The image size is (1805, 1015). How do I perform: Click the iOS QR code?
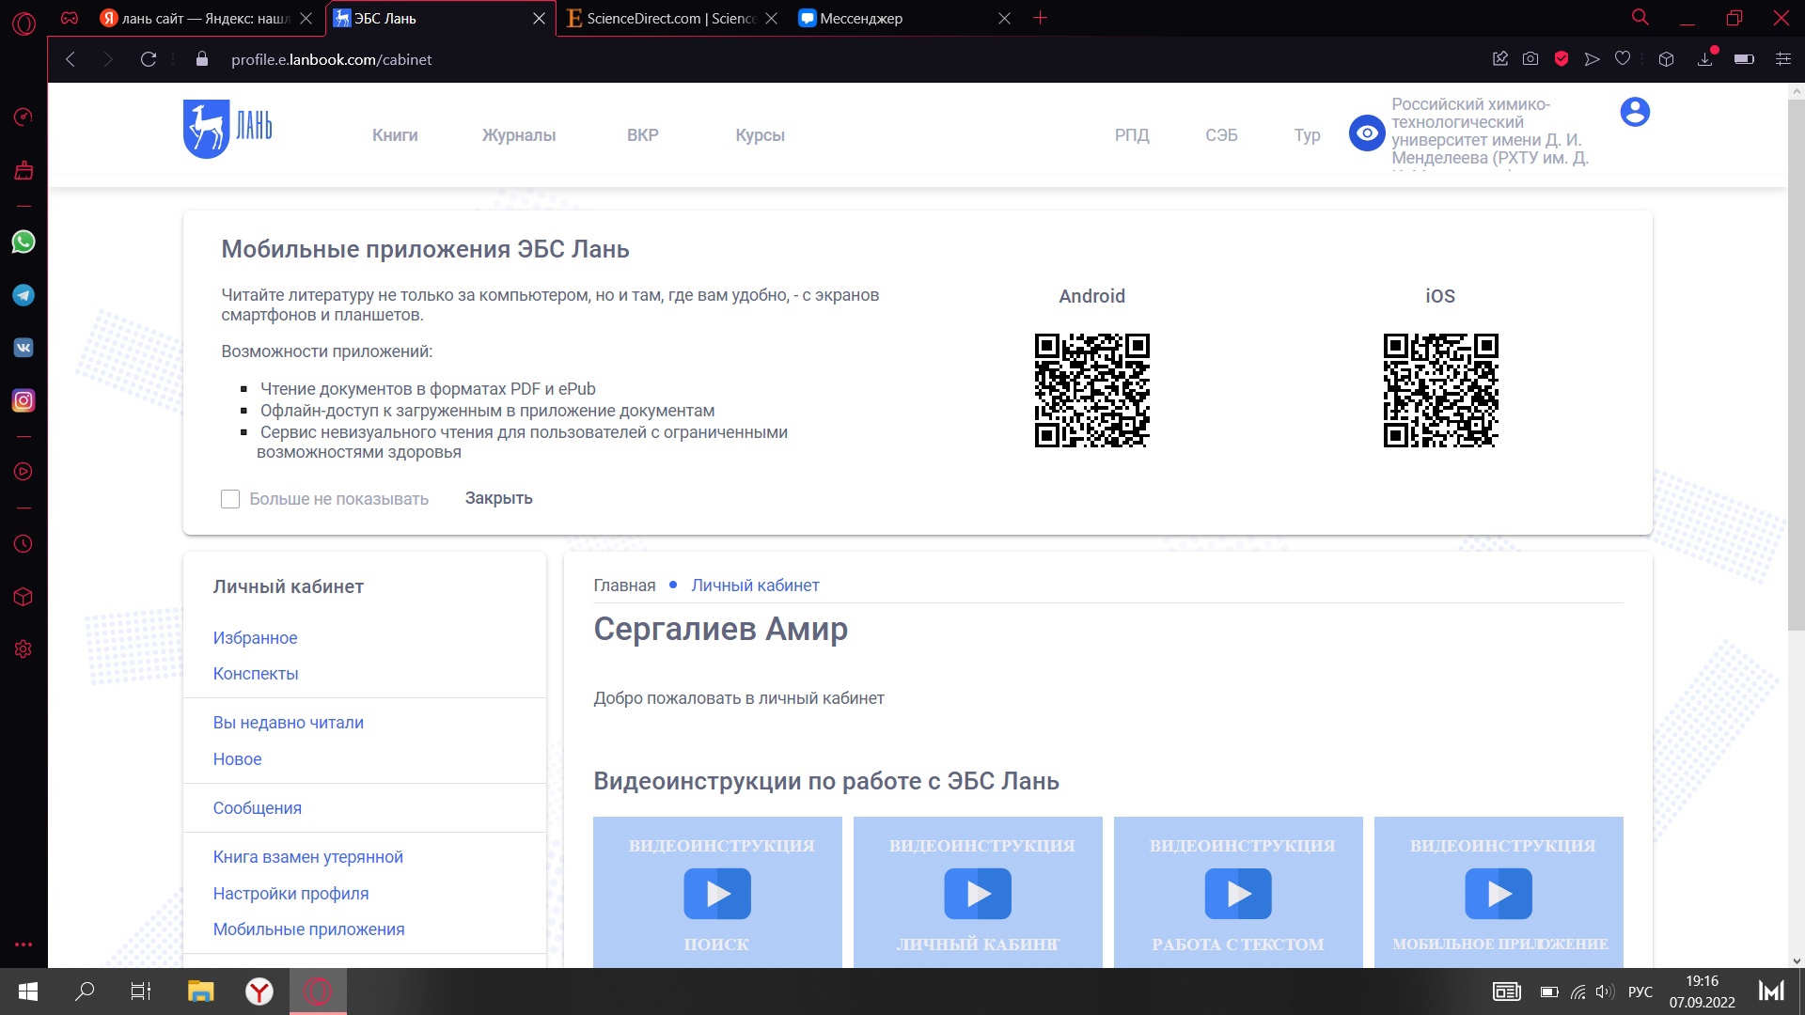(1440, 390)
